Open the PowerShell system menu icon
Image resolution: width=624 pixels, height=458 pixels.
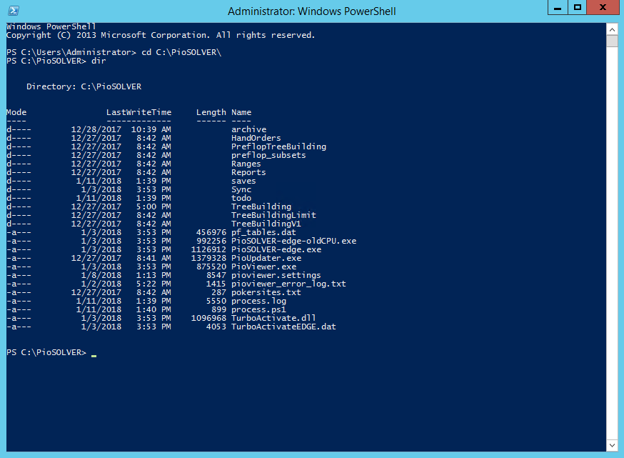pos(14,11)
